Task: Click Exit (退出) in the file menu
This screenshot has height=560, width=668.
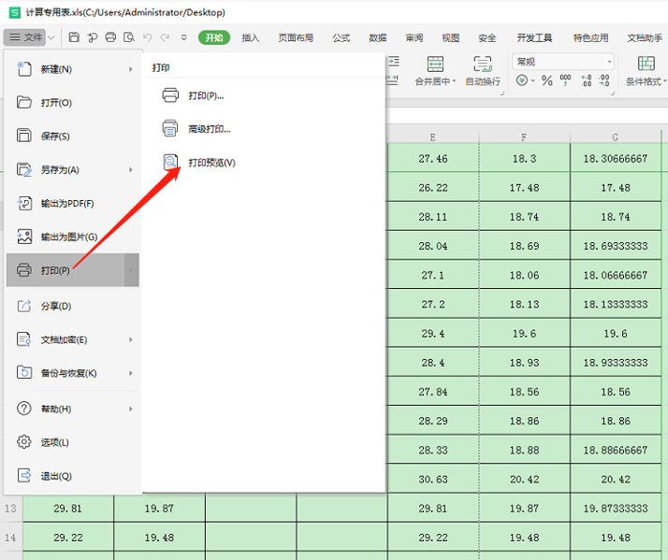Action: [x=55, y=477]
